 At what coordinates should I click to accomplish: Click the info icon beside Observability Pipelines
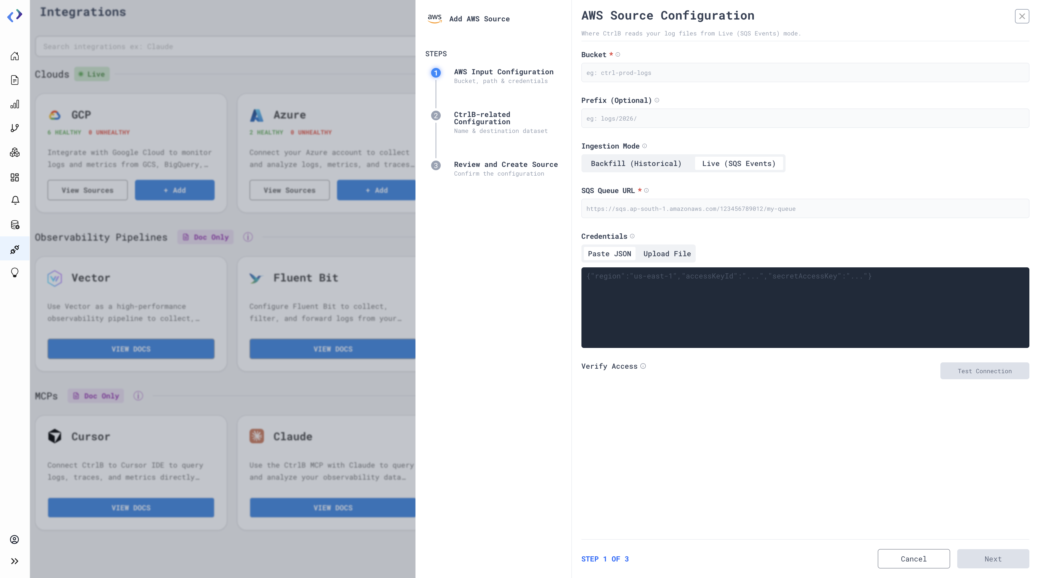(x=248, y=237)
